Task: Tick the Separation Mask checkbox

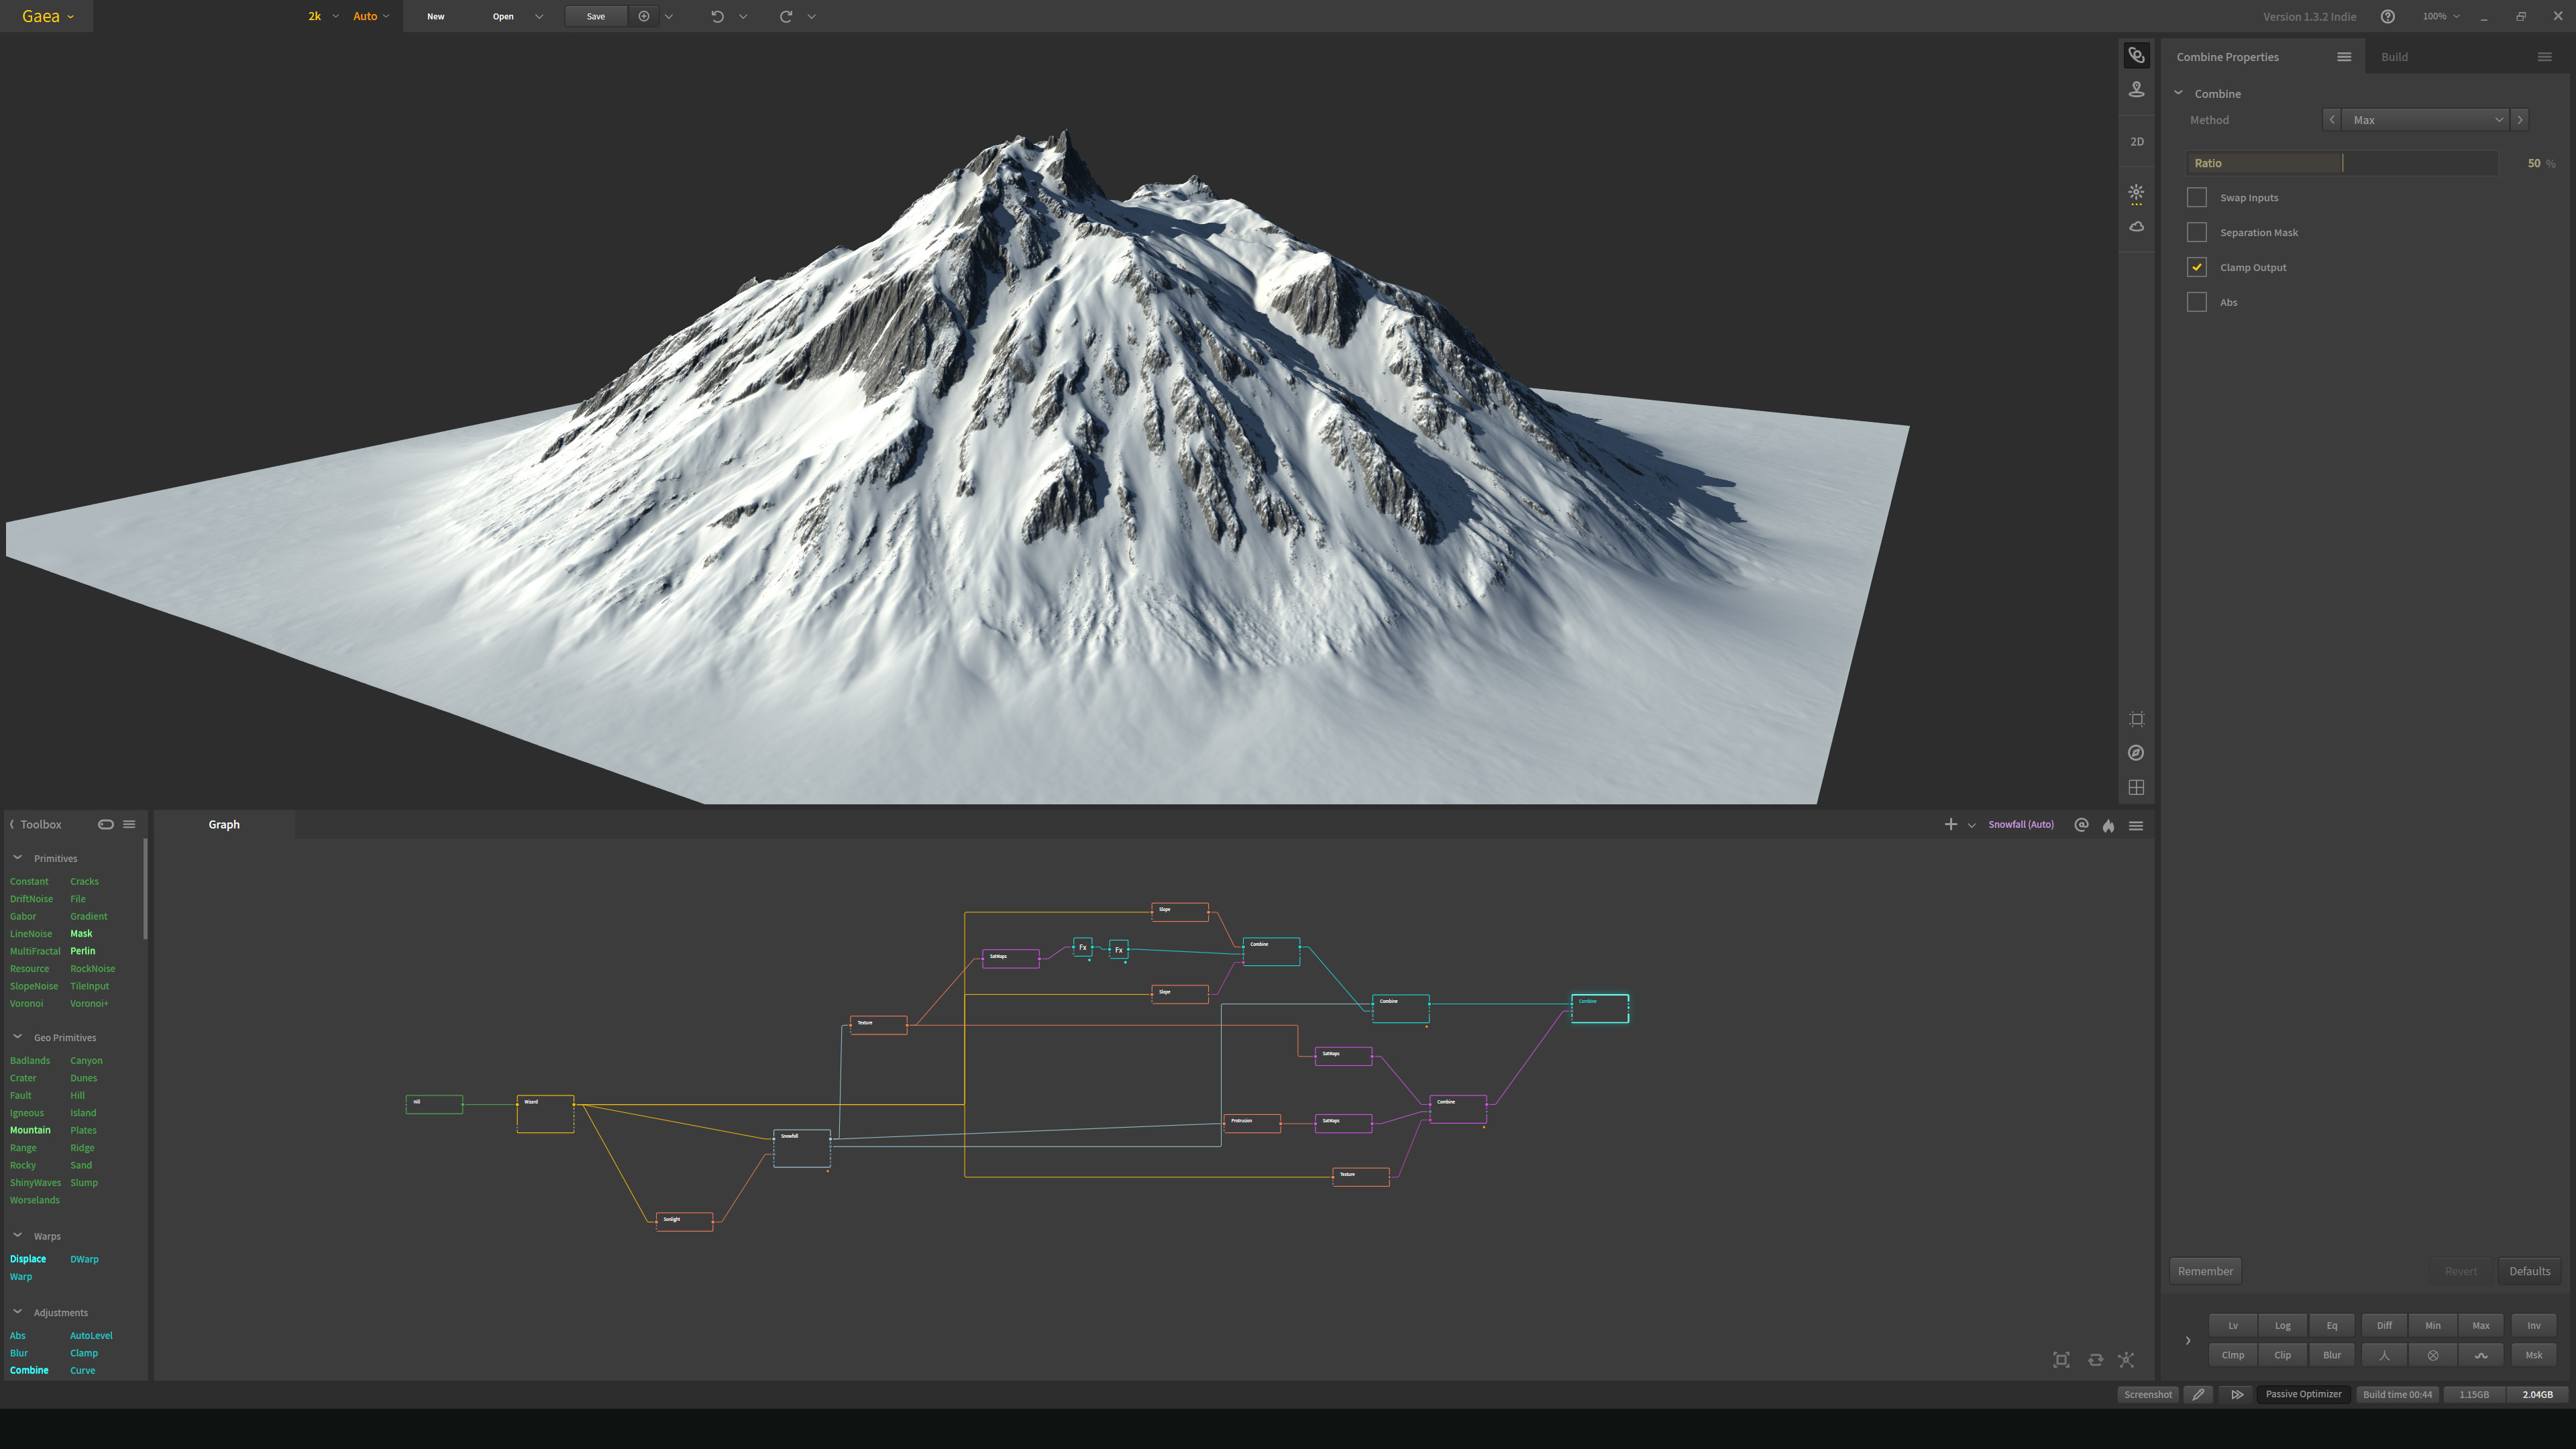Action: coord(2197,232)
